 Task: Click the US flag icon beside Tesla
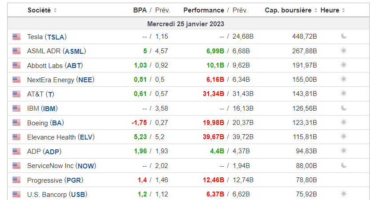coord(16,36)
